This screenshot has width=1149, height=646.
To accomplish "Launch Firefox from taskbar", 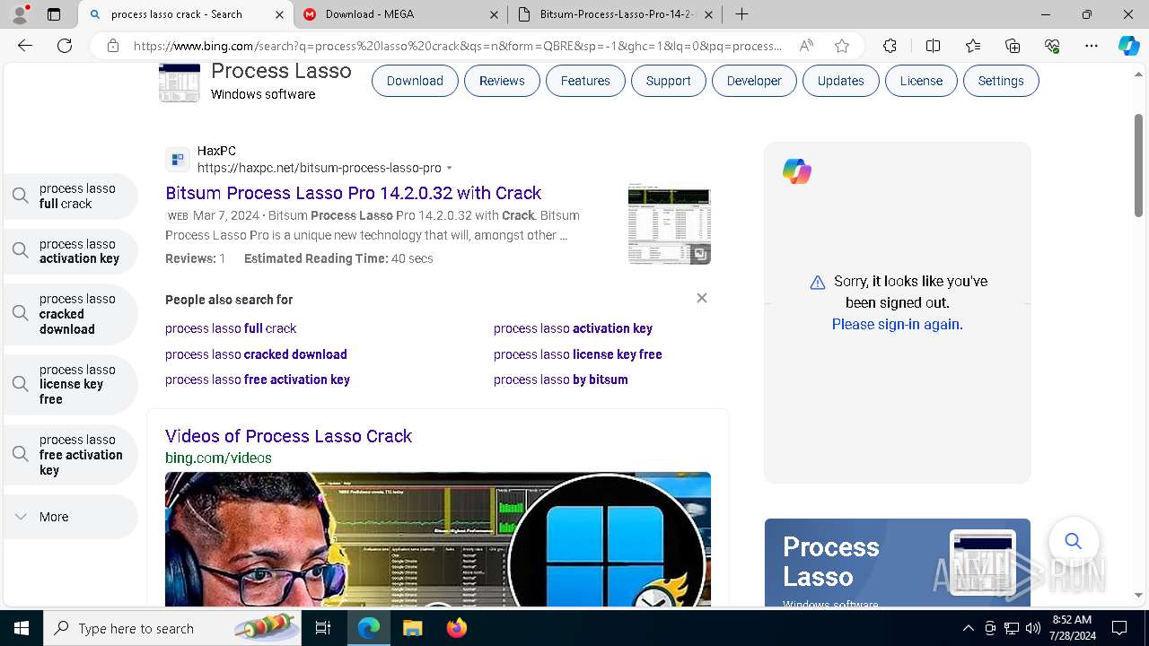I will 457,628.
